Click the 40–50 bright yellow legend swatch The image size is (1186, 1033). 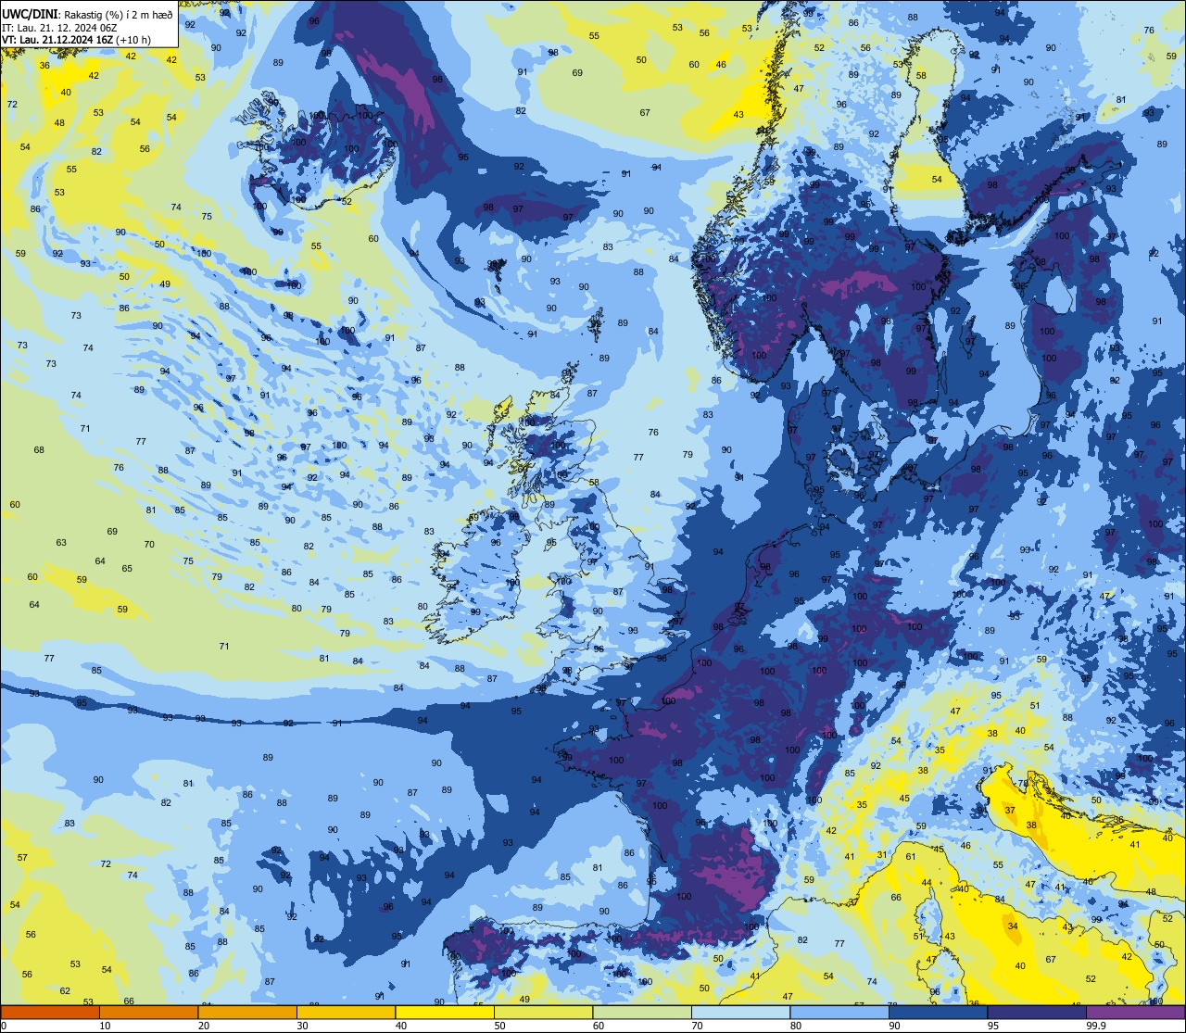(445, 1013)
